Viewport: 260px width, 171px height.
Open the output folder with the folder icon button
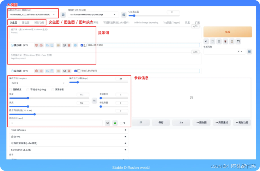point(141,123)
